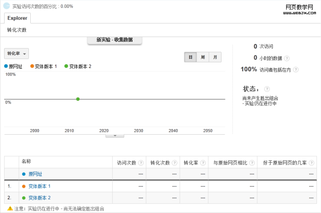Open 变体版本 1 link in table
The height and width of the screenshot is (213, 321).
click(39, 186)
